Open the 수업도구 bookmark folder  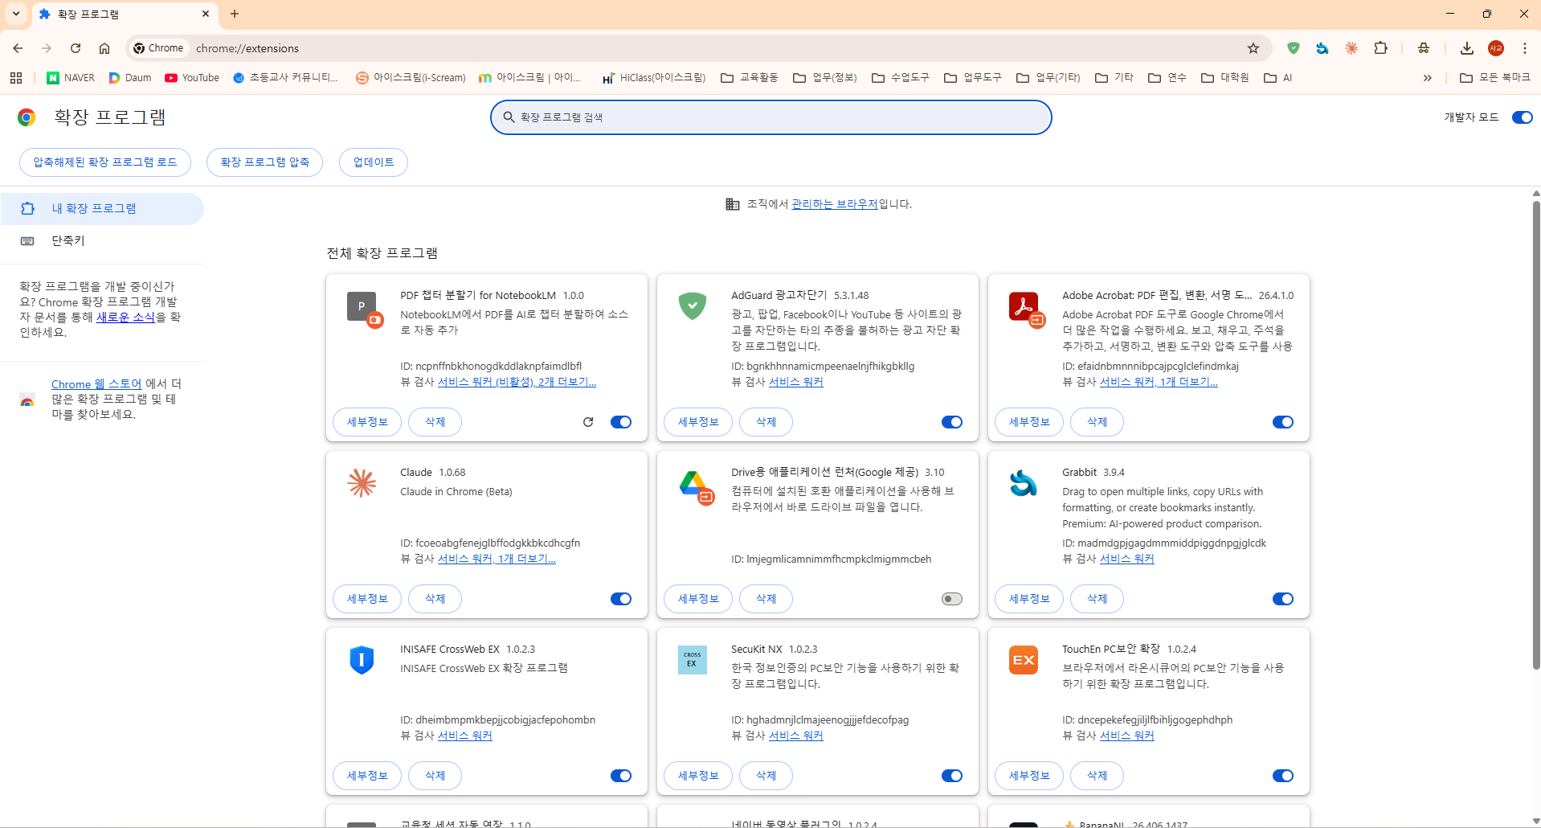pos(901,78)
